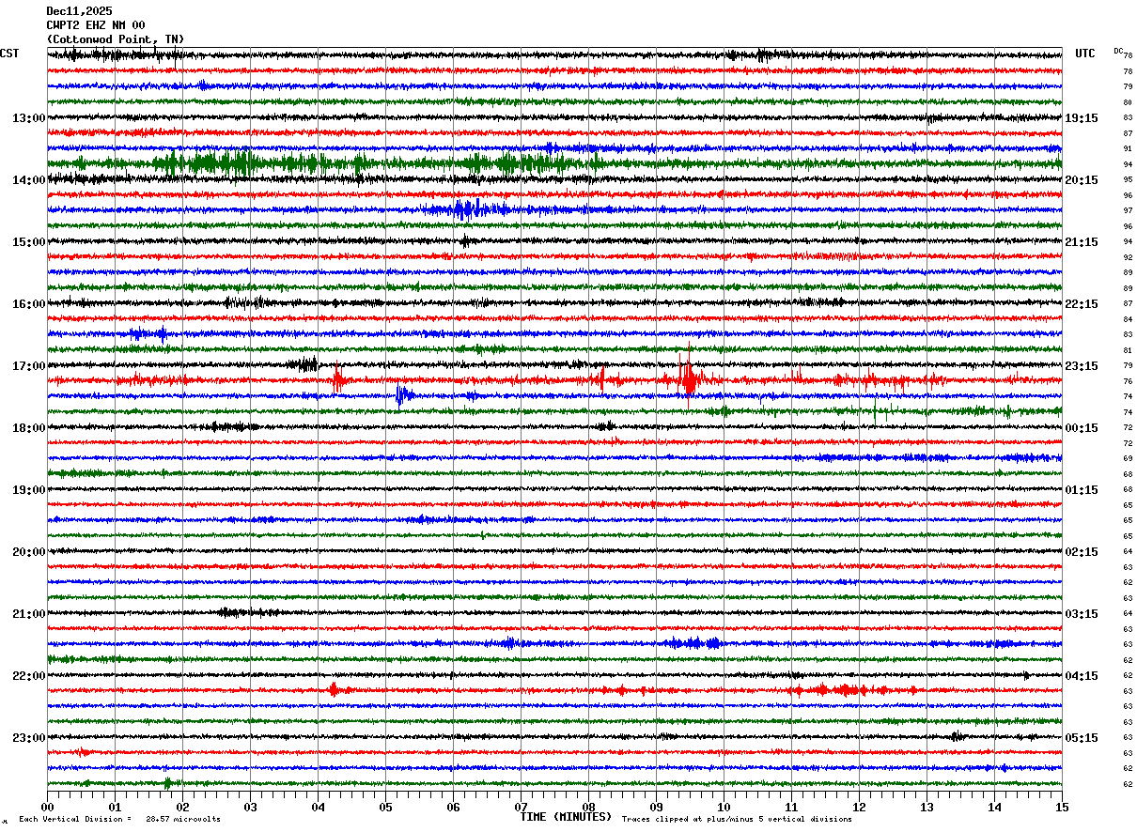Click minute tick label 03 on bottom axis
1137x832 pixels.
[250, 807]
